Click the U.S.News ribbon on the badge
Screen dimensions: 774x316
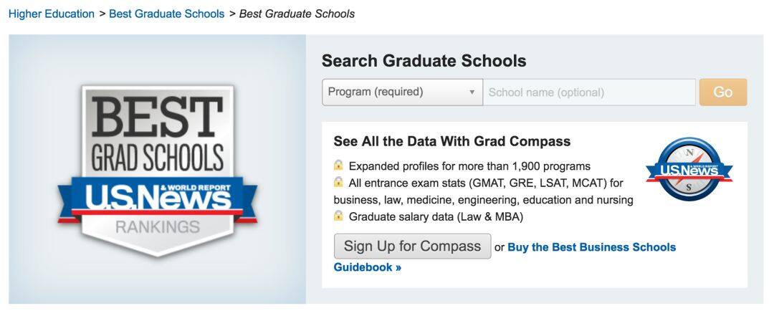pos(158,200)
